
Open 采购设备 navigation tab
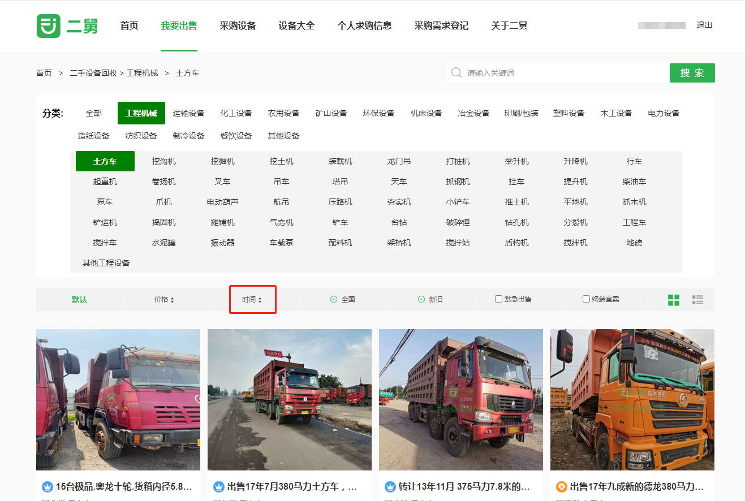(238, 25)
